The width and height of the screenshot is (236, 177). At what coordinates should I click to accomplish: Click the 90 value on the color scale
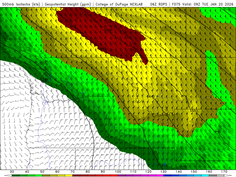point(103,172)
